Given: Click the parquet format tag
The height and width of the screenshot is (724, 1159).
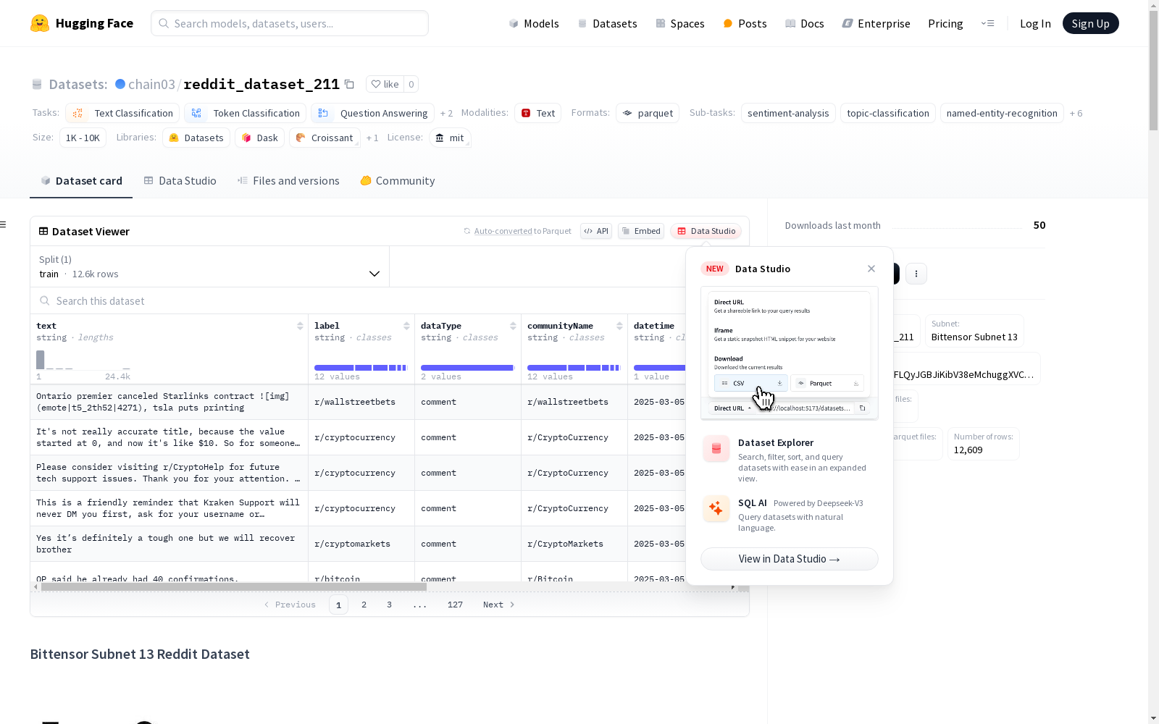Looking at the screenshot, I should point(648,113).
